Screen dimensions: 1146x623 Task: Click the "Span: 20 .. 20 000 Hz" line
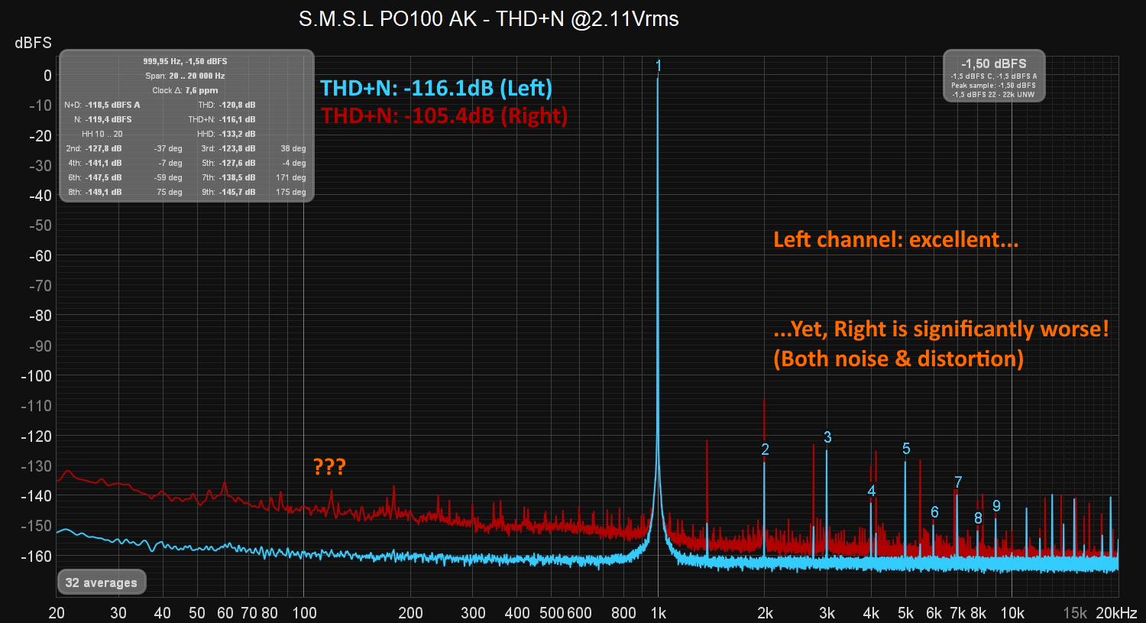pos(185,76)
